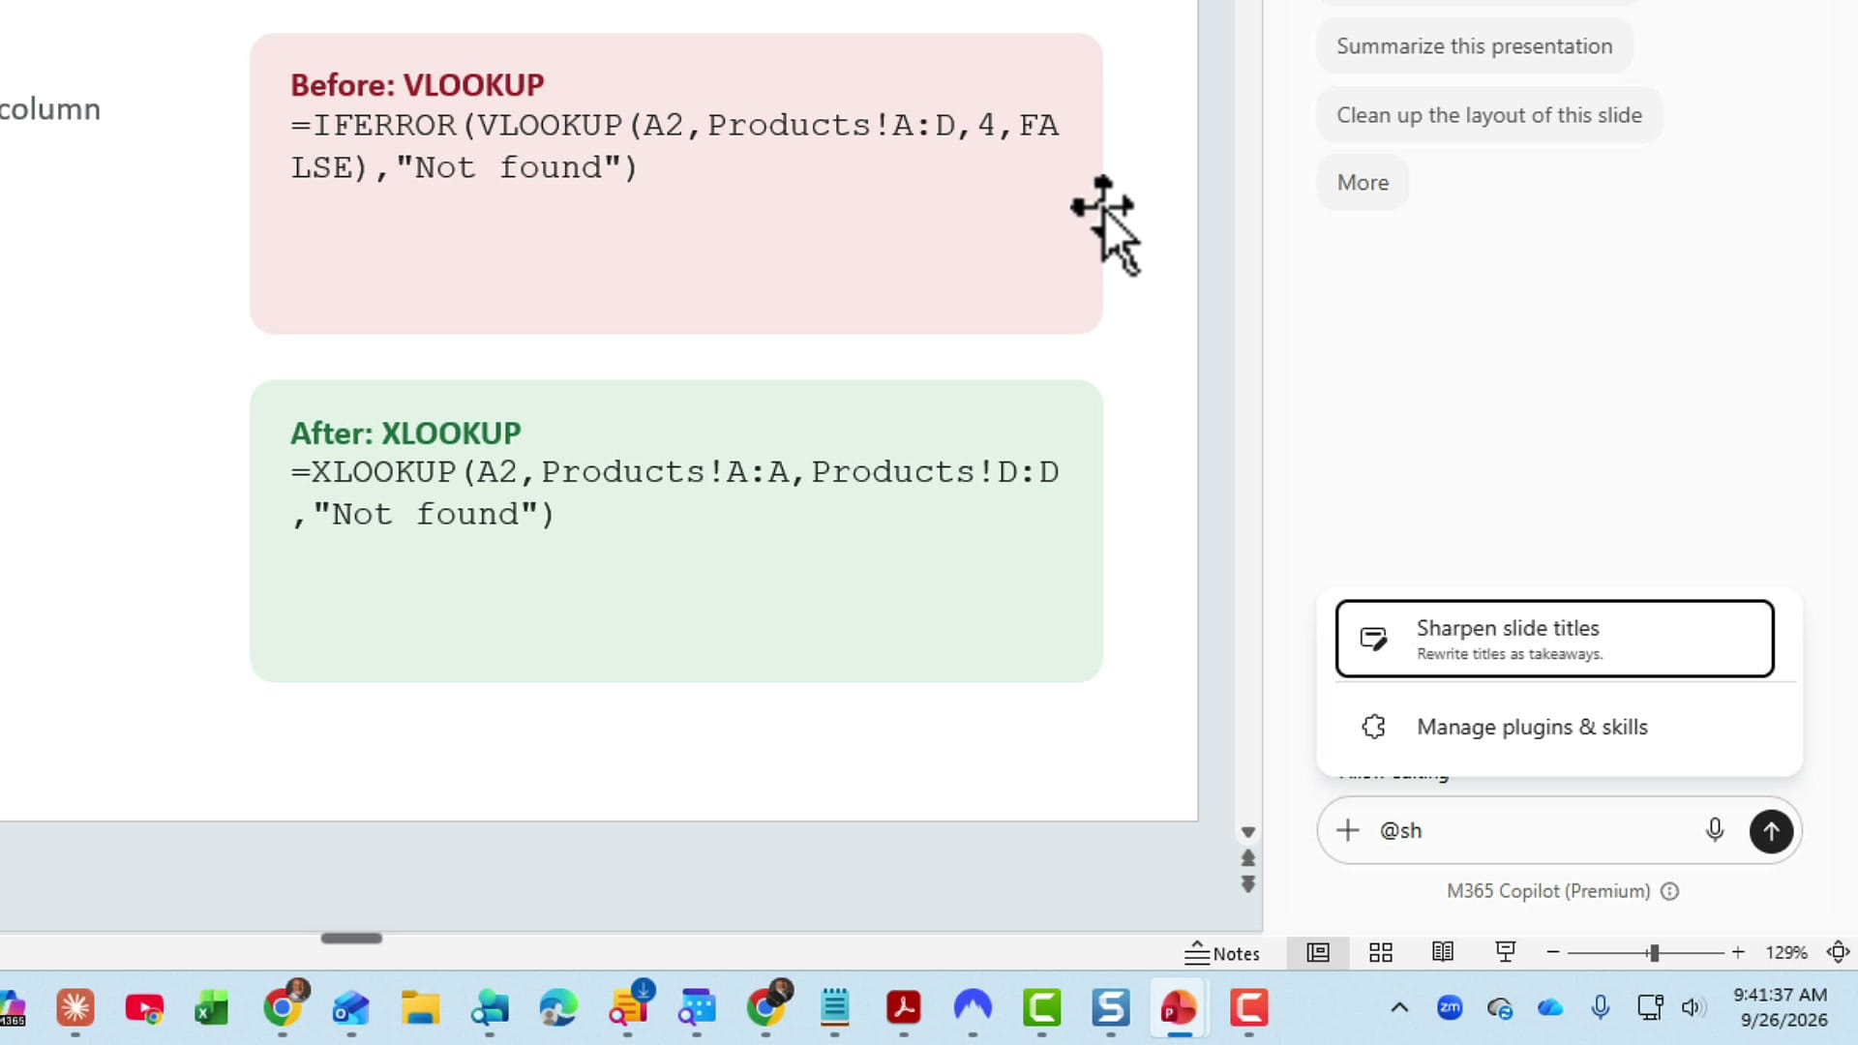Switch to Reading View
The image size is (1858, 1045).
click(x=1443, y=953)
